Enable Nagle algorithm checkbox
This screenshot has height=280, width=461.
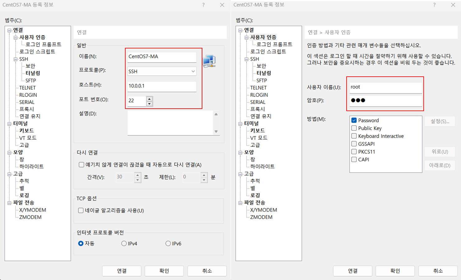click(x=81, y=210)
